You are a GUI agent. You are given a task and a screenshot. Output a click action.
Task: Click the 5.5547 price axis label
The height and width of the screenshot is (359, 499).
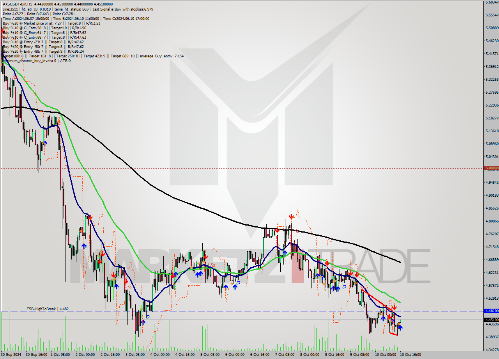point(492,15)
